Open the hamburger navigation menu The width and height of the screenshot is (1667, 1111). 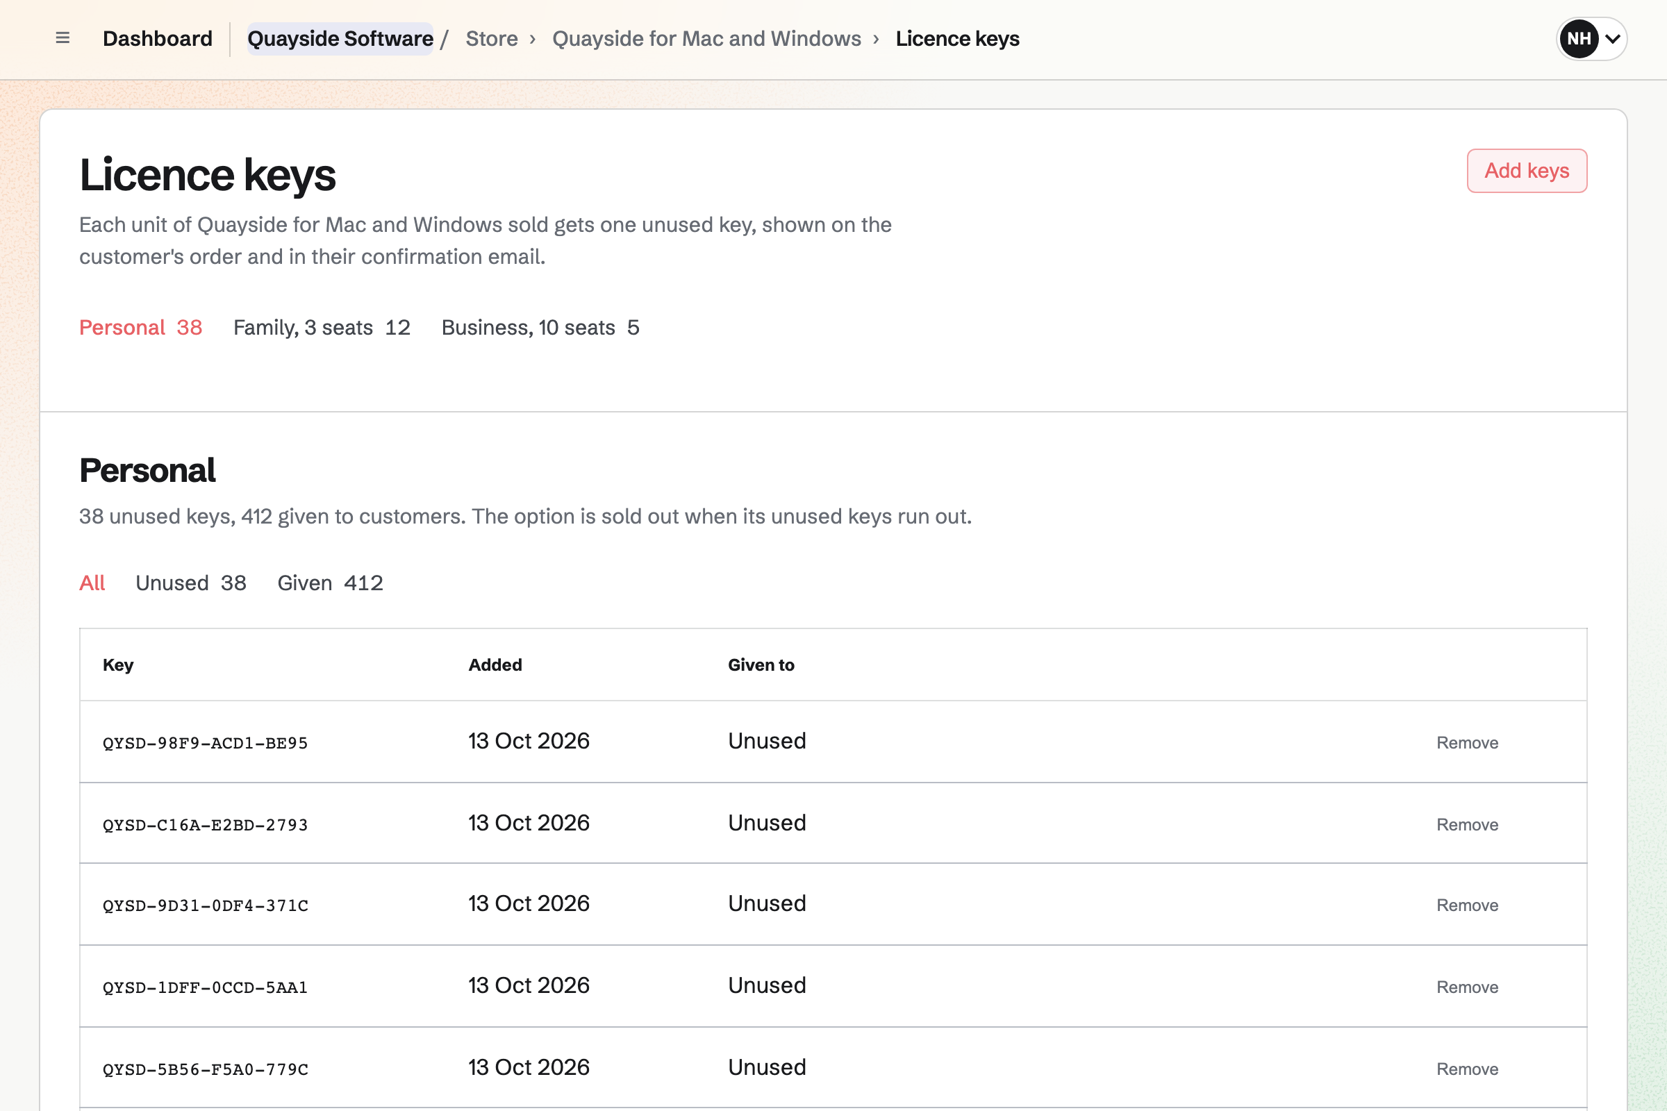pyautogui.click(x=63, y=38)
